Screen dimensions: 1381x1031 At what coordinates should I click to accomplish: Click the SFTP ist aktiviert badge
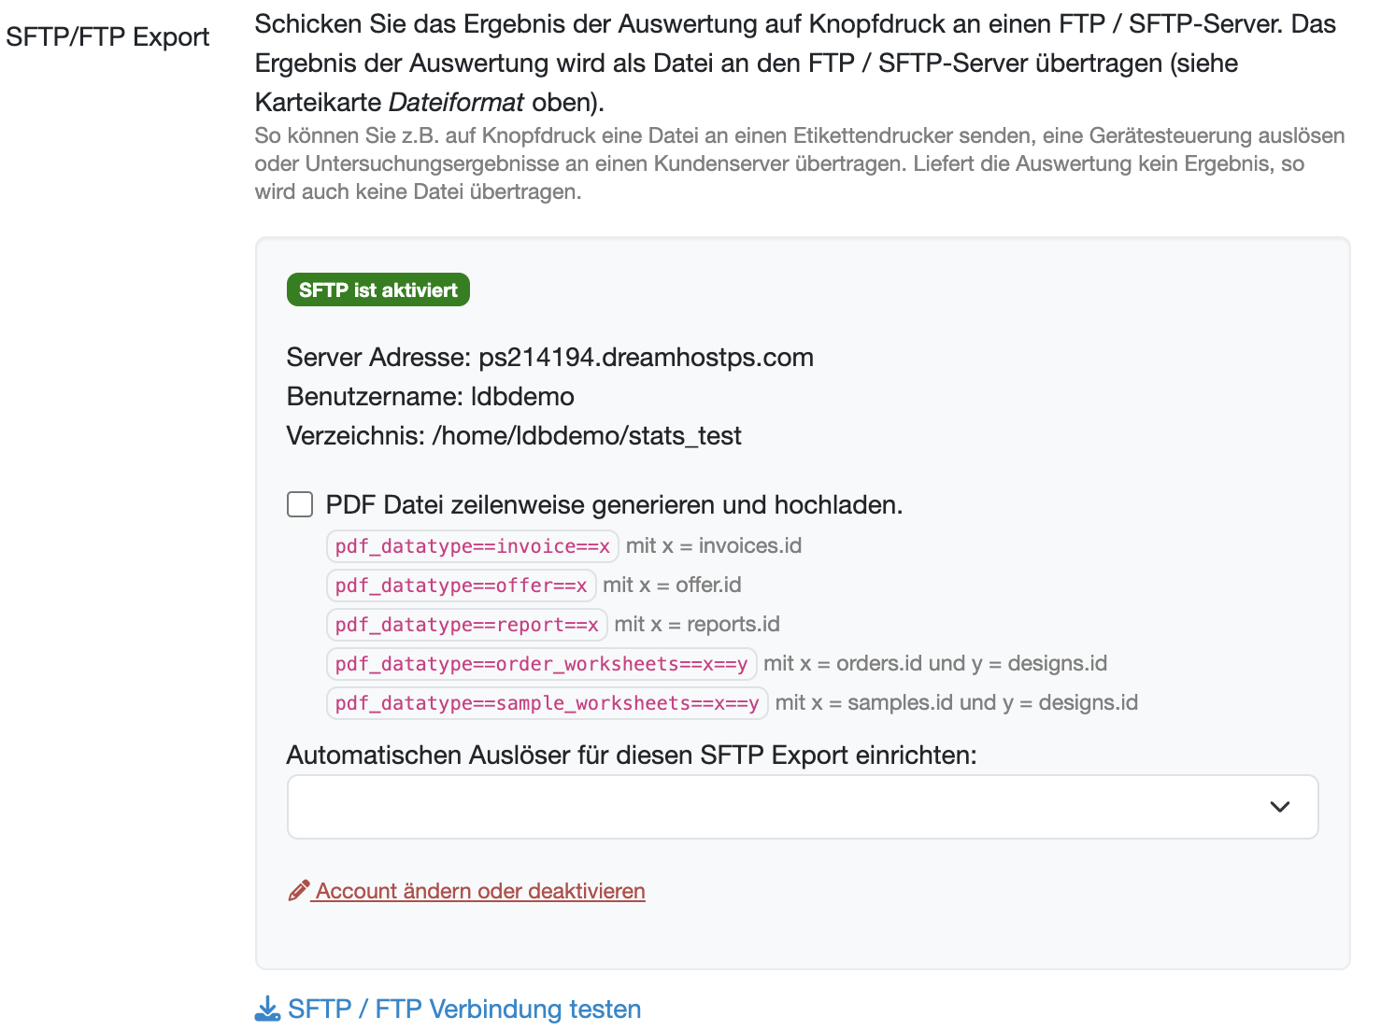(377, 290)
